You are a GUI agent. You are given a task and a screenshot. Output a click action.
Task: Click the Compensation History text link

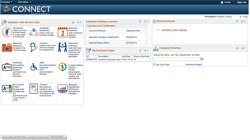click(x=75, y=66)
